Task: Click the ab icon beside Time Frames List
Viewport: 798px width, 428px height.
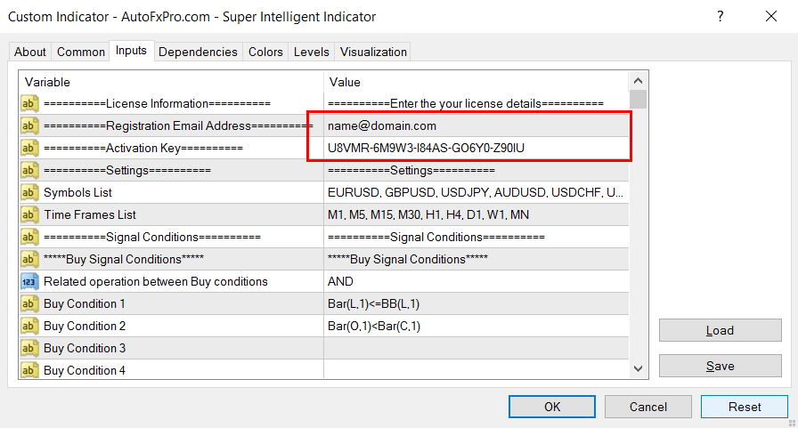Action: (29, 215)
